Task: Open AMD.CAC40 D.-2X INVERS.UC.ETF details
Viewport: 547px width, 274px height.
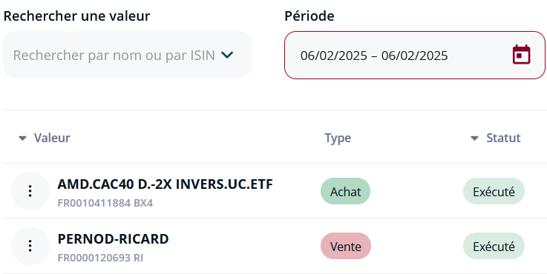Action: point(165,184)
